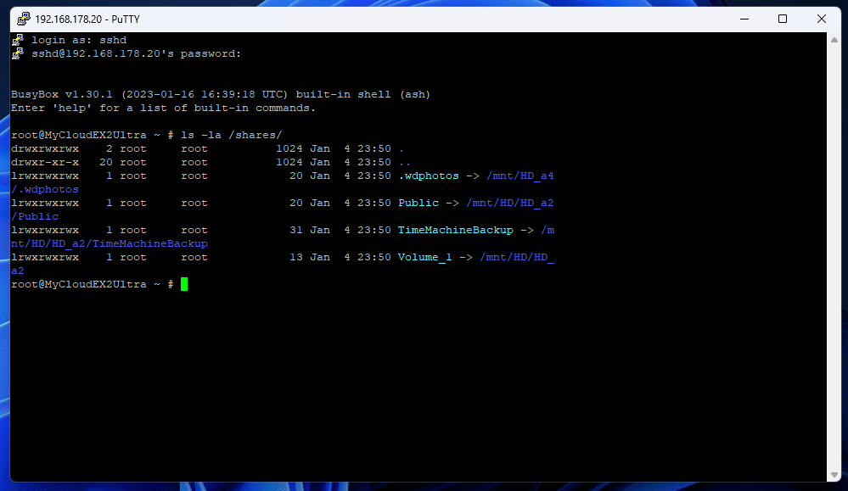This screenshot has height=491, width=848.
Task: Maximize the PuTTY window
Action: pyautogui.click(x=783, y=19)
